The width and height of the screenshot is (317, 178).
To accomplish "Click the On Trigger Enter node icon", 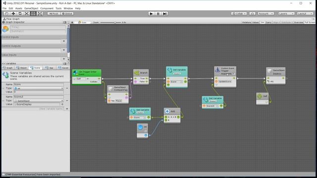I will point(76,73).
